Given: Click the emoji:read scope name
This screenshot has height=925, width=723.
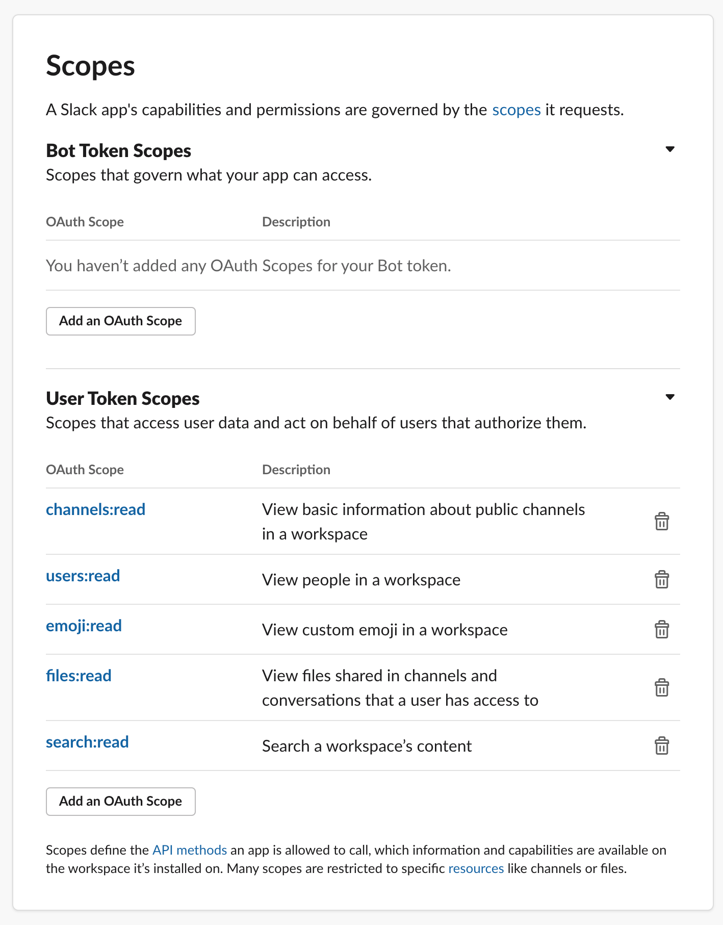Looking at the screenshot, I should click(84, 626).
